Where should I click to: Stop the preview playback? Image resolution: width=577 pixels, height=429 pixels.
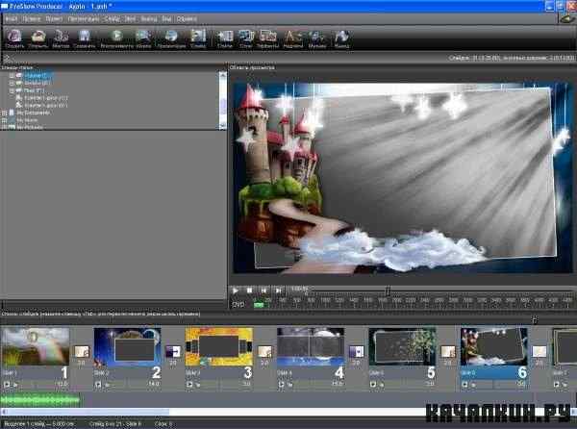point(249,290)
